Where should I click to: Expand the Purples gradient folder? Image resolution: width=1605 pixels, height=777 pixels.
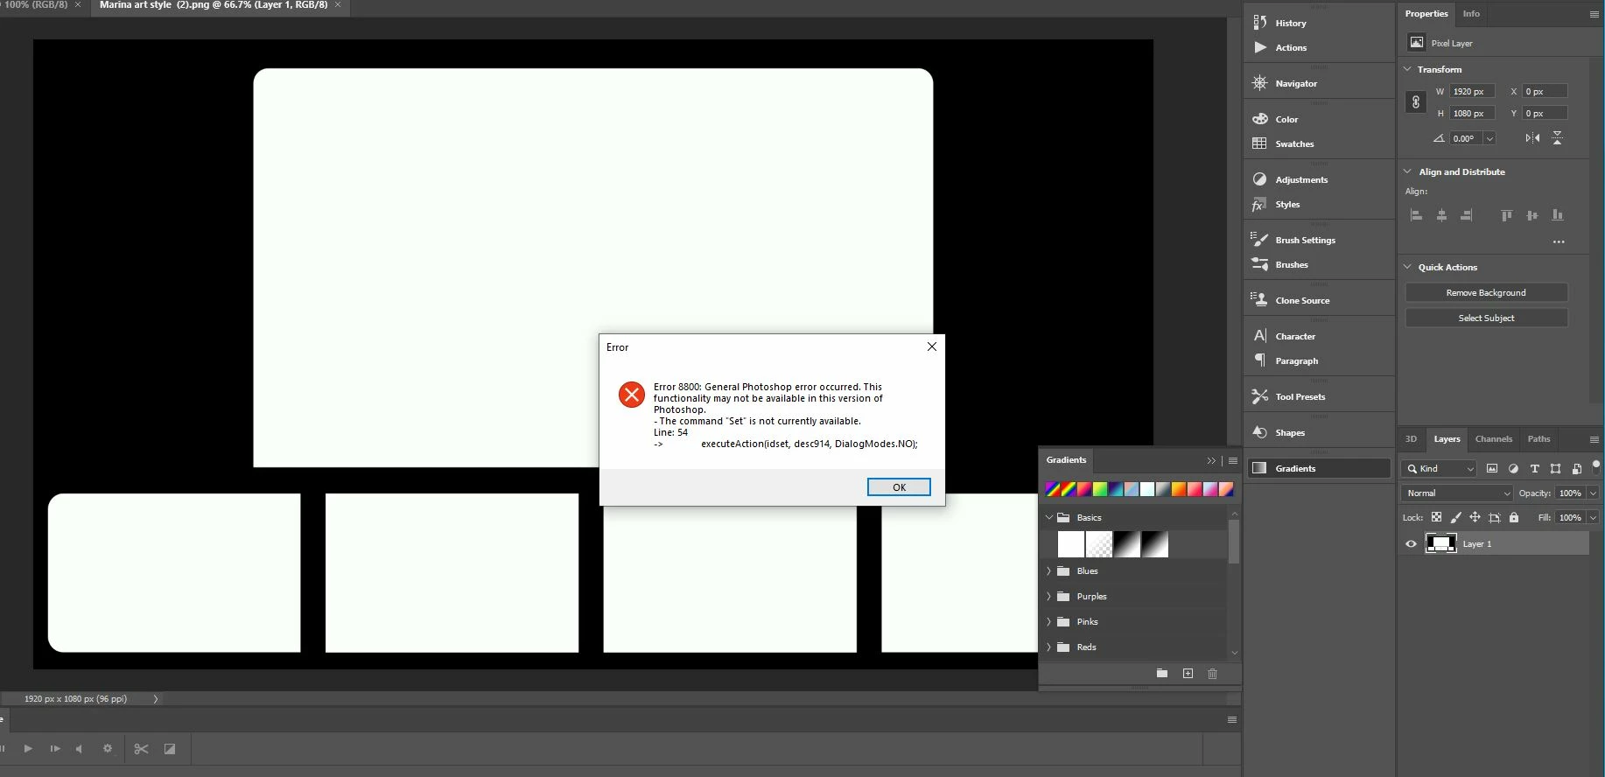1048,596
